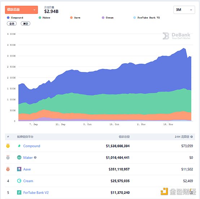This screenshot has height=199, width=200.
Task: Click the $2,469 Cream liquidation value
Action: 188,181
